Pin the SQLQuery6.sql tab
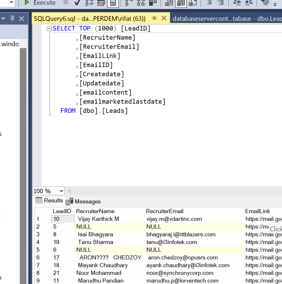This screenshot has height=284, width=282. point(154,18)
